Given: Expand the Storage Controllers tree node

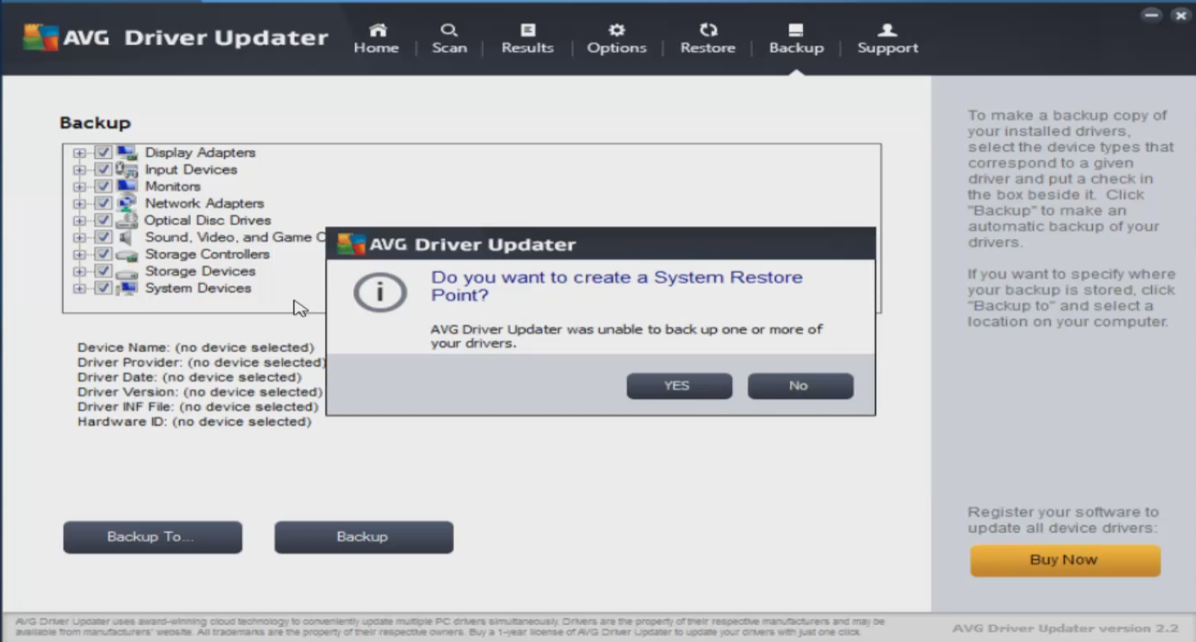Looking at the screenshot, I should coord(79,254).
